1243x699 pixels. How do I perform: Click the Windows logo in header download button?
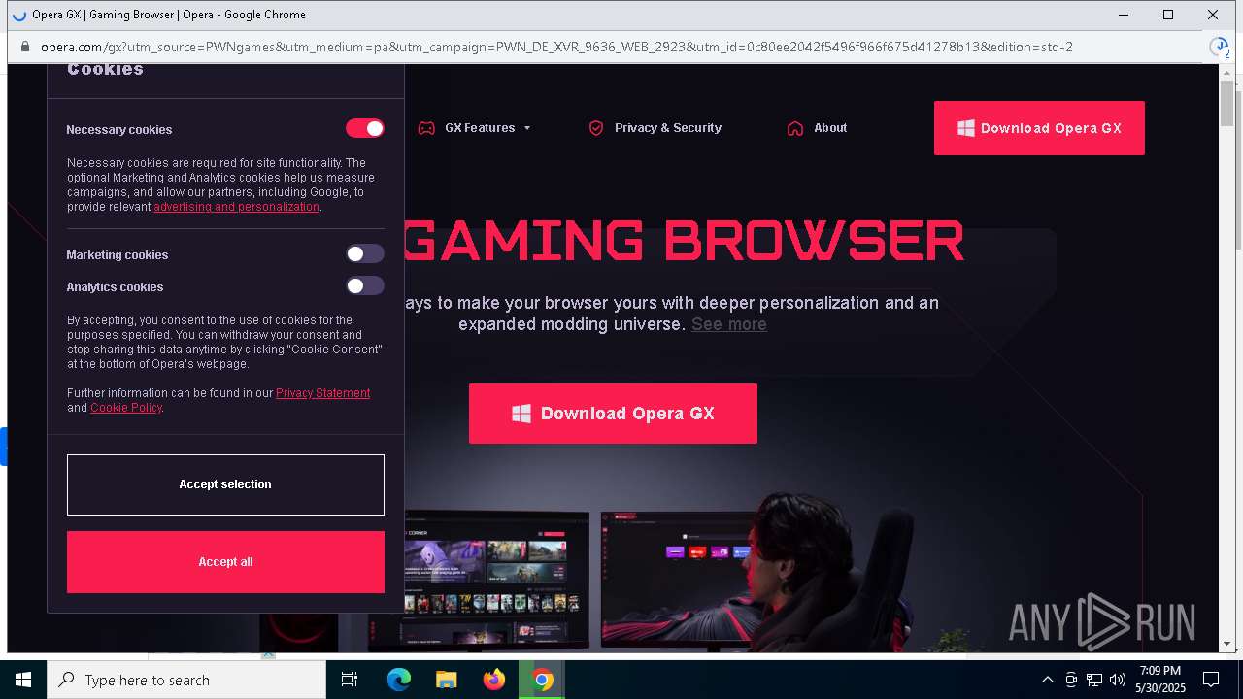(x=966, y=128)
